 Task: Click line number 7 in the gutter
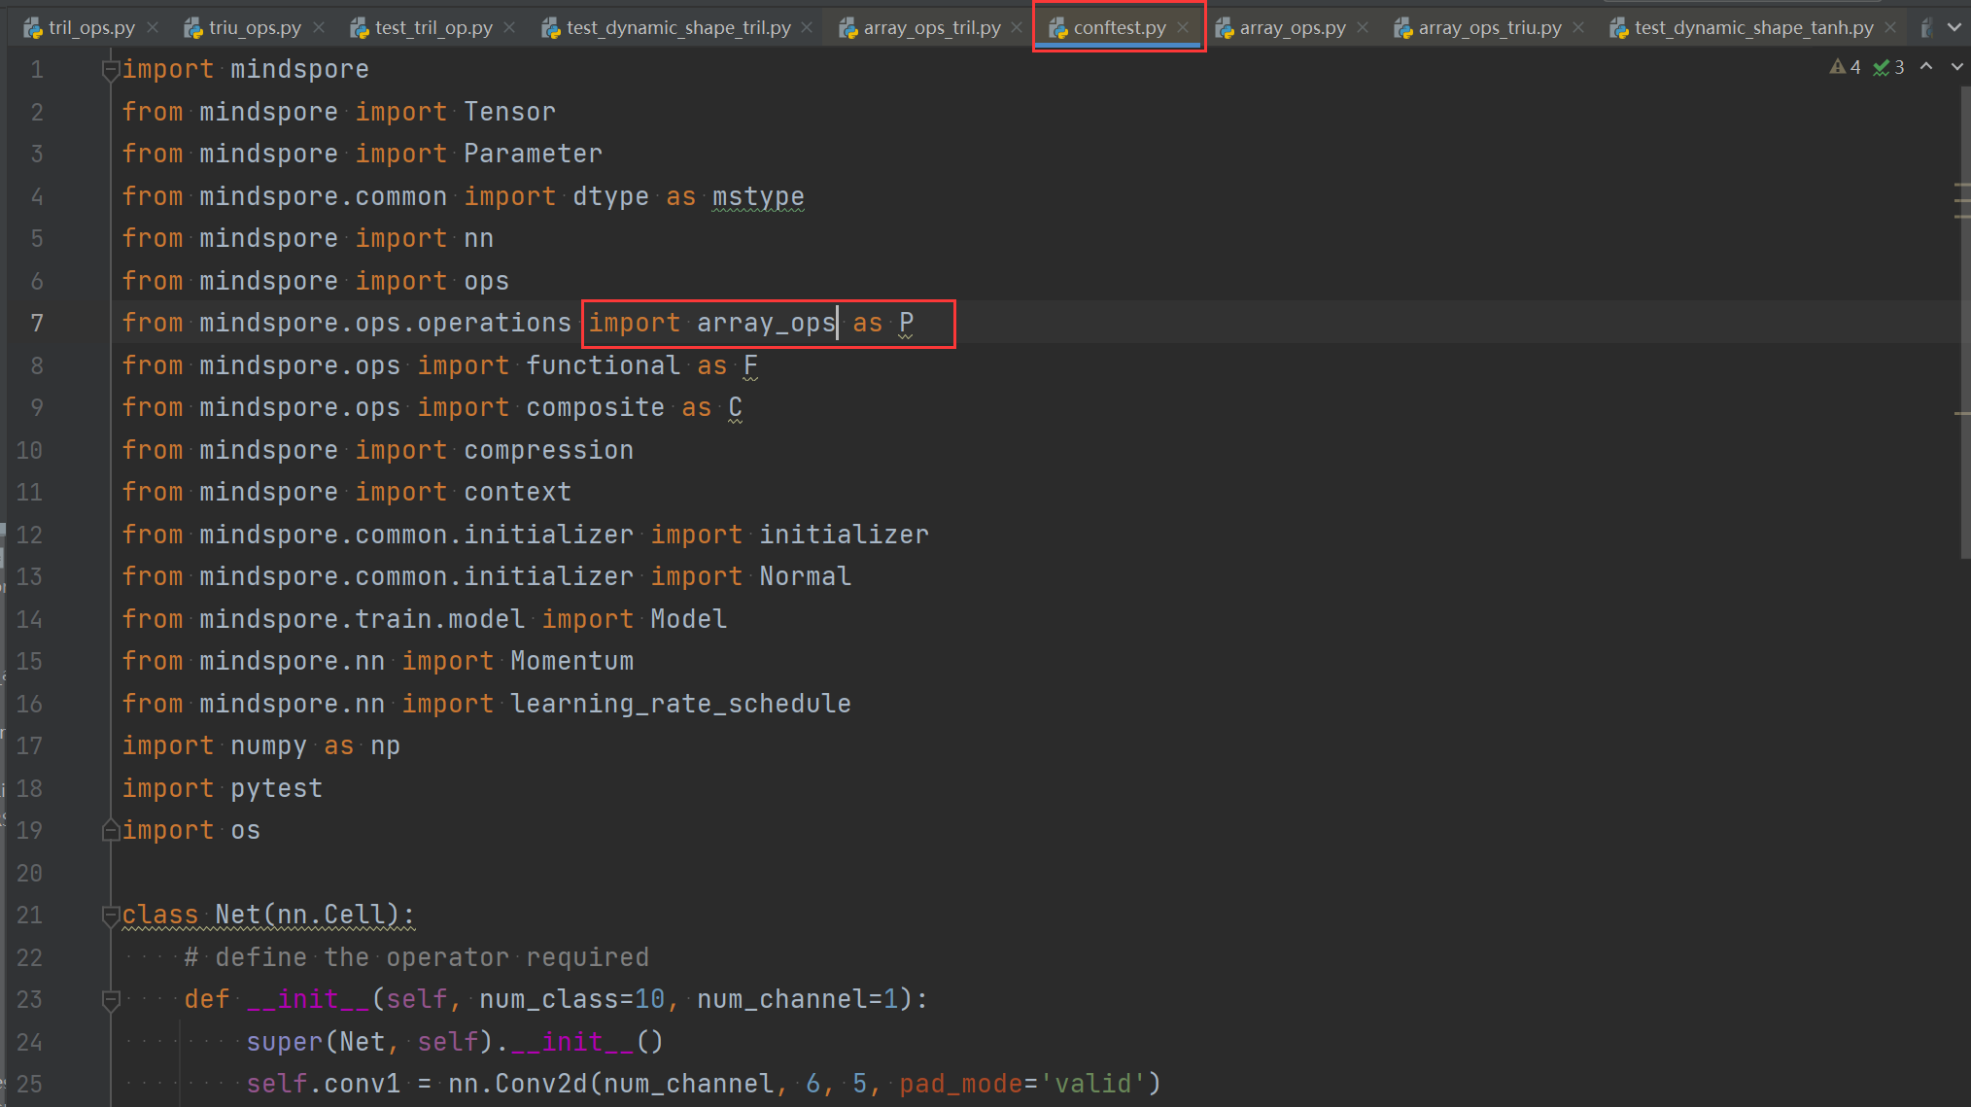pos(37,323)
